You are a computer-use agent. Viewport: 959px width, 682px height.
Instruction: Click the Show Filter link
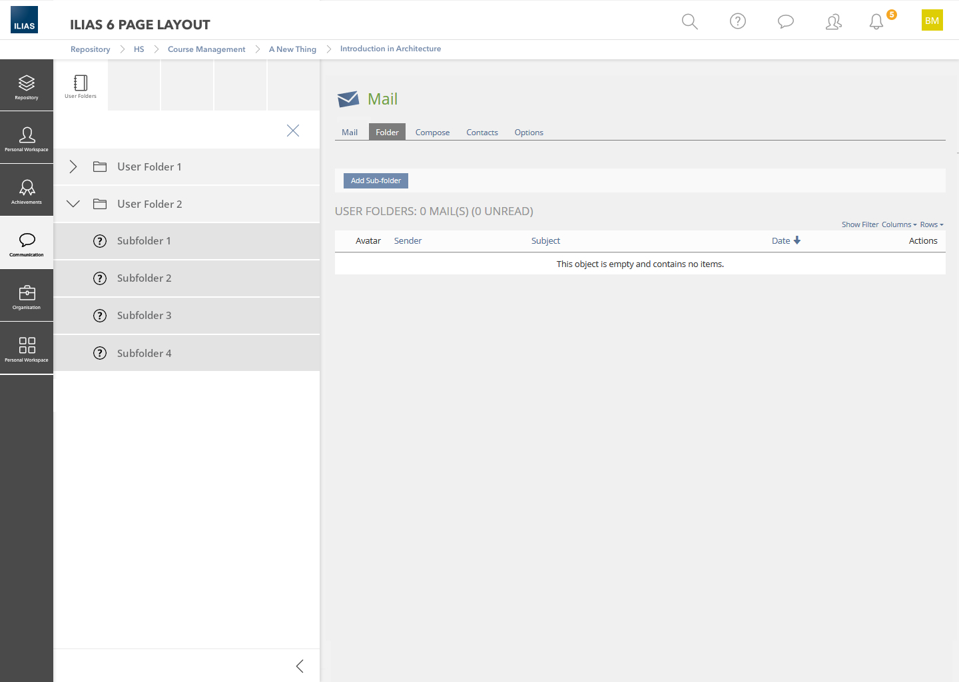859,224
